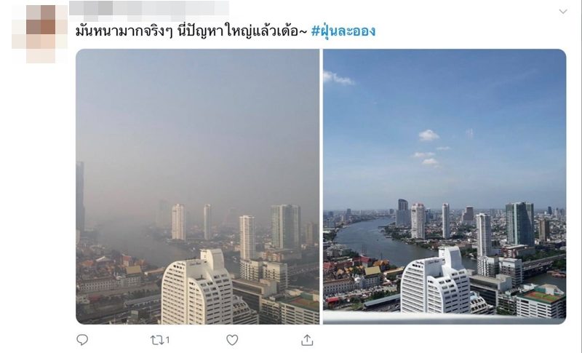
Task: Click the dark skyscraper at smoggy photo edge
Action: [x=80, y=197]
